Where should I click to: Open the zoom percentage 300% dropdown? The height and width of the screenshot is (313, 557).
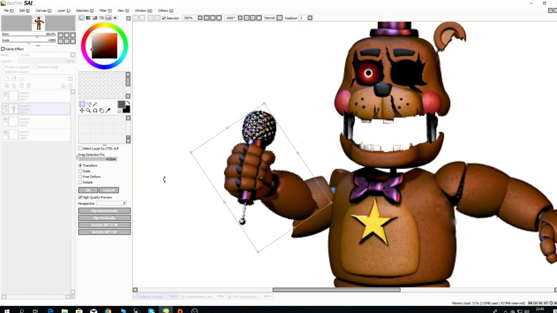click(x=200, y=18)
